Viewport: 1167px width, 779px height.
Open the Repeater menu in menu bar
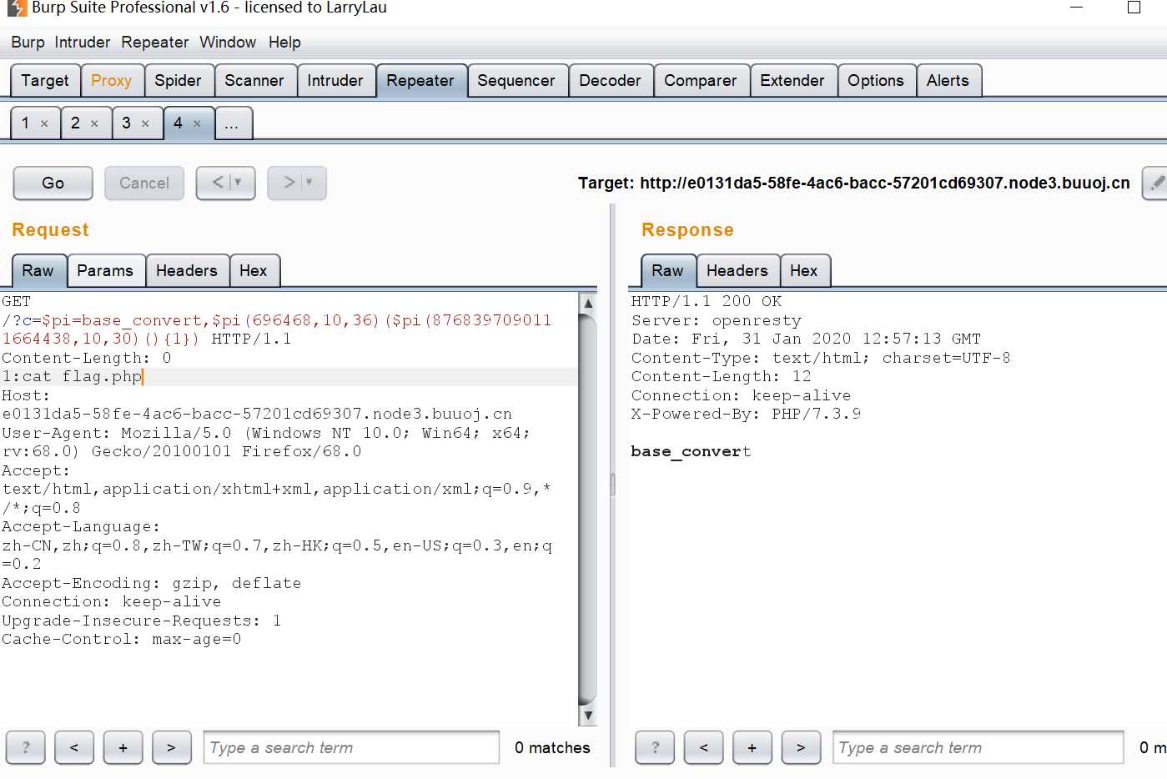pos(155,43)
